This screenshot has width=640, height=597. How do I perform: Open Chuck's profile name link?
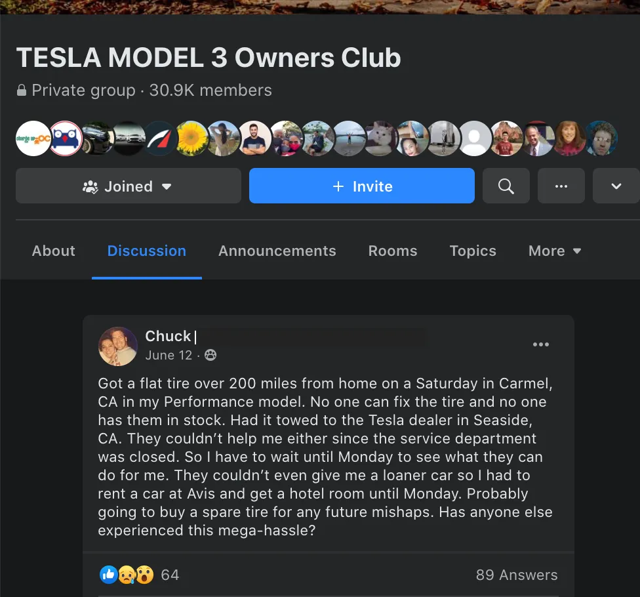[168, 336]
